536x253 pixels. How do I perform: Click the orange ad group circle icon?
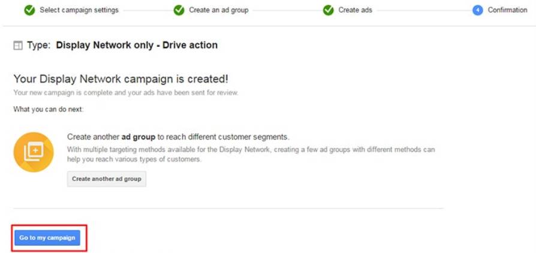34,152
